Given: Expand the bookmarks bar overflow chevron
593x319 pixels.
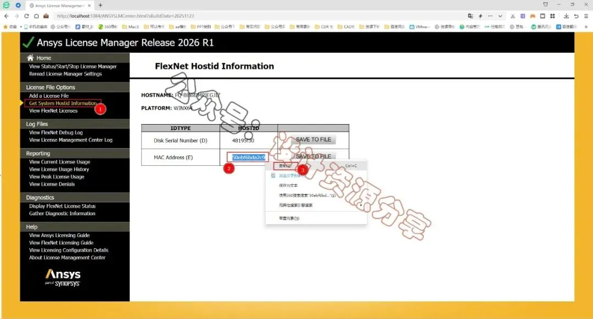Looking at the screenshot, I should tap(586, 27).
